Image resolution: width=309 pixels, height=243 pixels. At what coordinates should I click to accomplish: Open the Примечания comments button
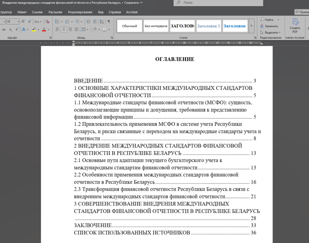tap(302, 12)
